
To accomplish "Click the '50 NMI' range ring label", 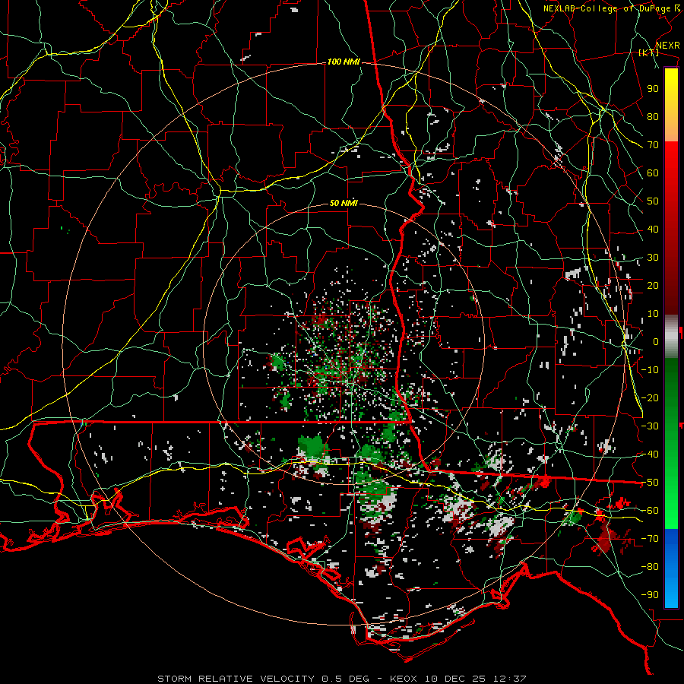I will 344,203.
